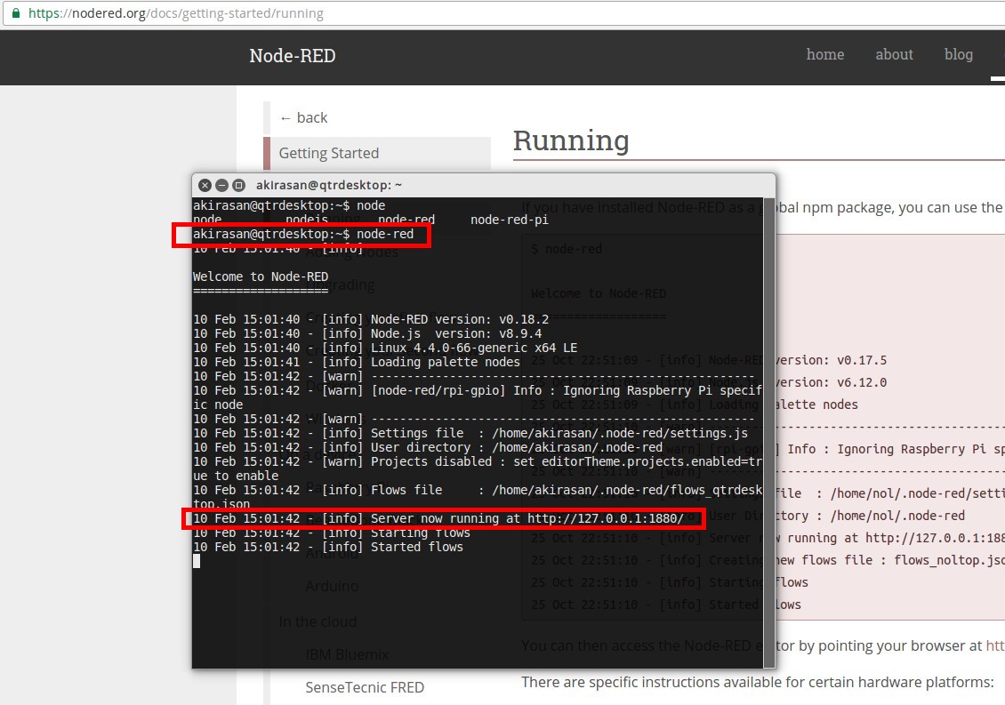Click the terminal vertical scrollbar
Viewport: 1005px width, 705px height.
pos(769,433)
